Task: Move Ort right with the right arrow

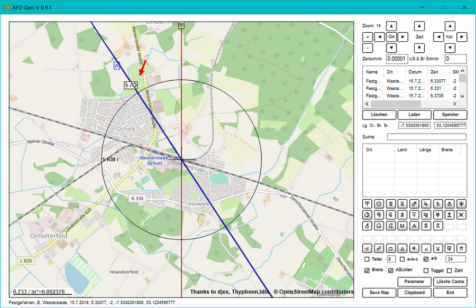Action: 403,37
